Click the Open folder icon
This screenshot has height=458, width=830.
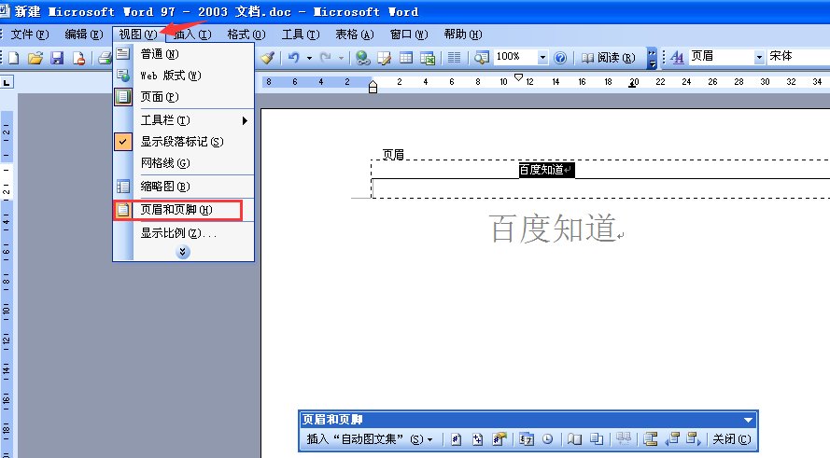tap(35, 58)
